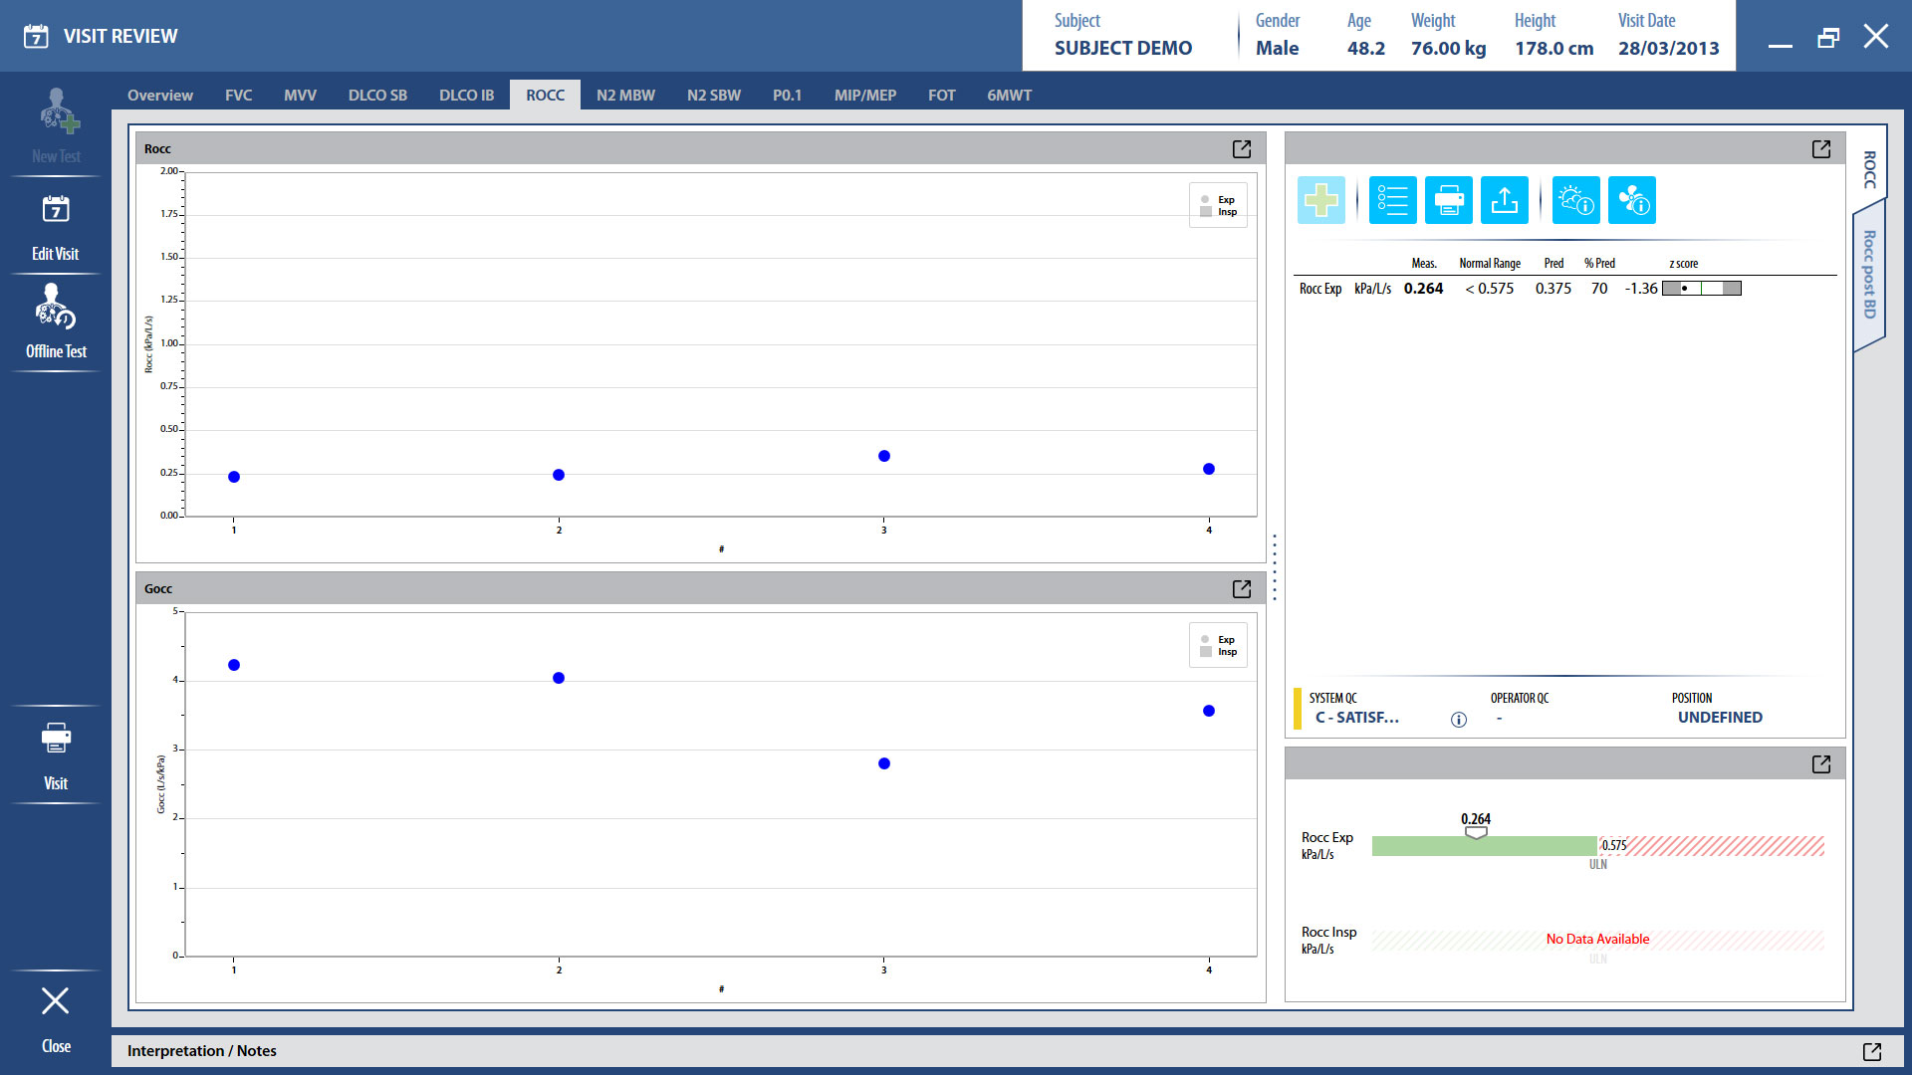Open environmental conditions info icon
Viewport: 1912px width, 1075px height.
point(1575,200)
